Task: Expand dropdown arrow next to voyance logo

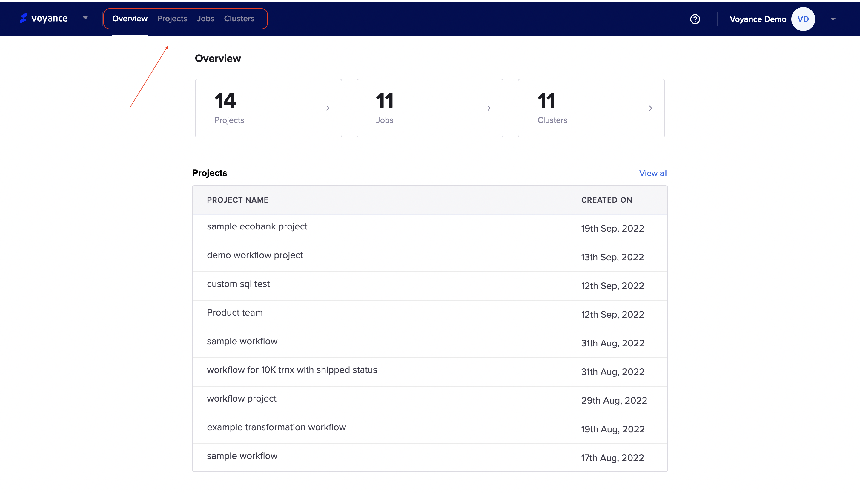Action: click(x=85, y=18)
